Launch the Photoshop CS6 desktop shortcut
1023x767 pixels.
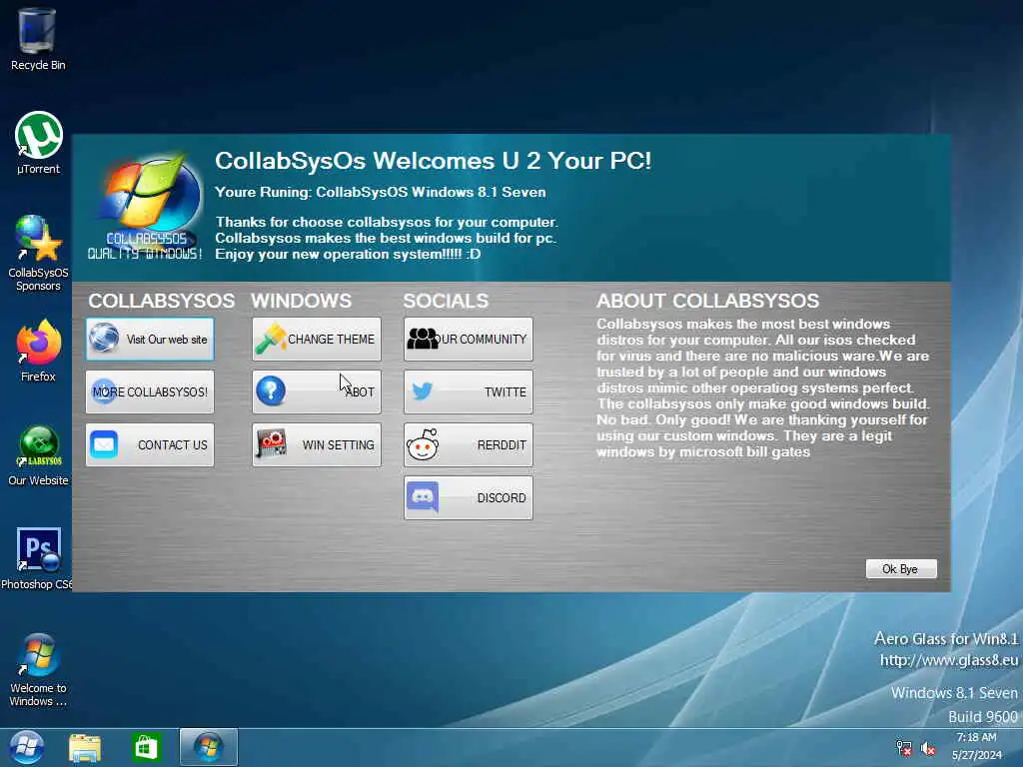[37, 558]
